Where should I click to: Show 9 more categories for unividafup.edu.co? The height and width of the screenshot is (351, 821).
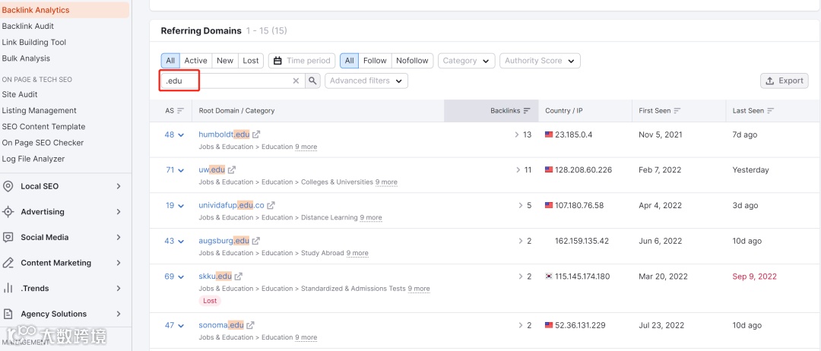pos(371,217)
